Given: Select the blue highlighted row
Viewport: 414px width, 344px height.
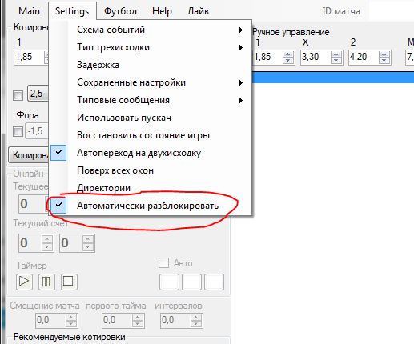Looking at the screenshot, I should [x=333, y=78].
